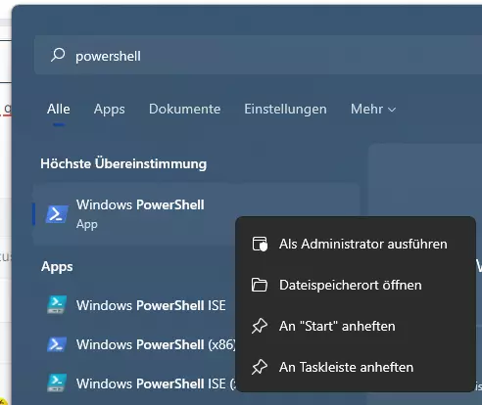
Task: Click the administrator shield icon
Action: [260, 244]
